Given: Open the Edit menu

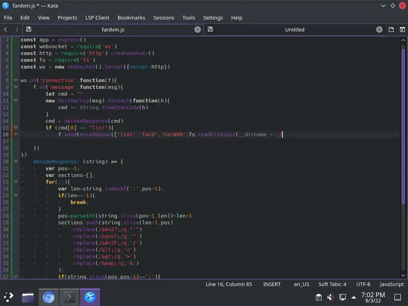Looking at the screenshot, I should click(25, 18).
